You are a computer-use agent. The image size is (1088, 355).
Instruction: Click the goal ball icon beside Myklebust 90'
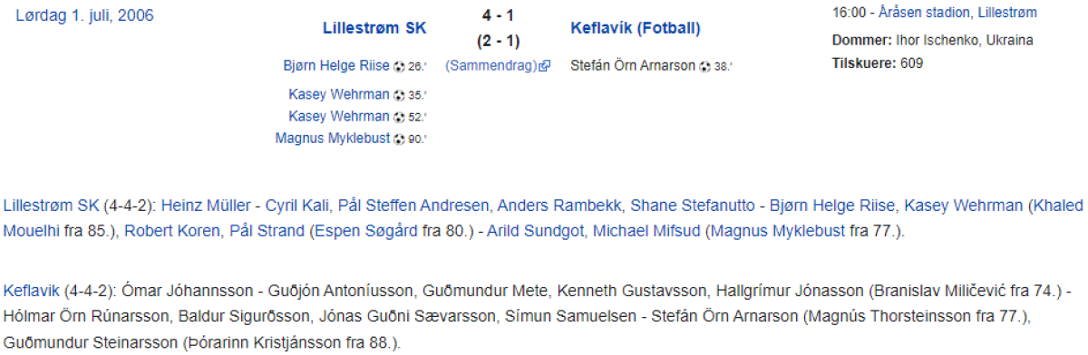tap(399, 139)
